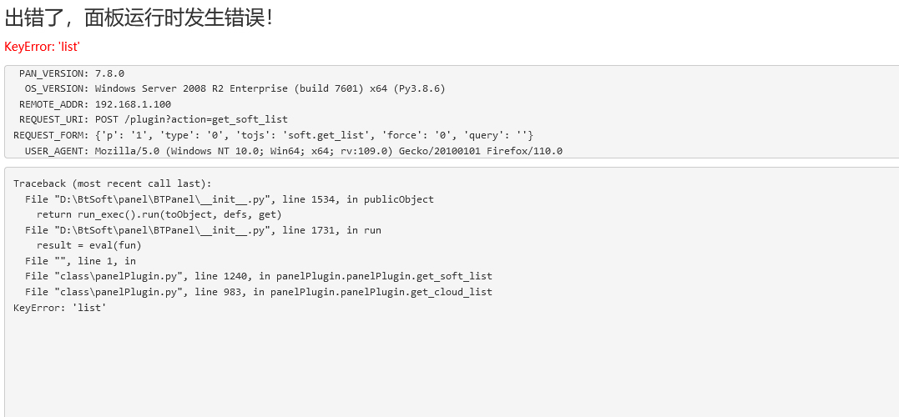The height and width of the screenshot is (417, 899).
Task: Click the REQUEST_URI POST /plugin line
Action: (x=153, y=120)
